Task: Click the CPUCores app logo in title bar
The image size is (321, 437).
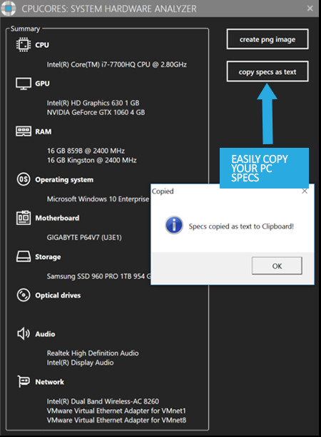Action: (9, 9)
